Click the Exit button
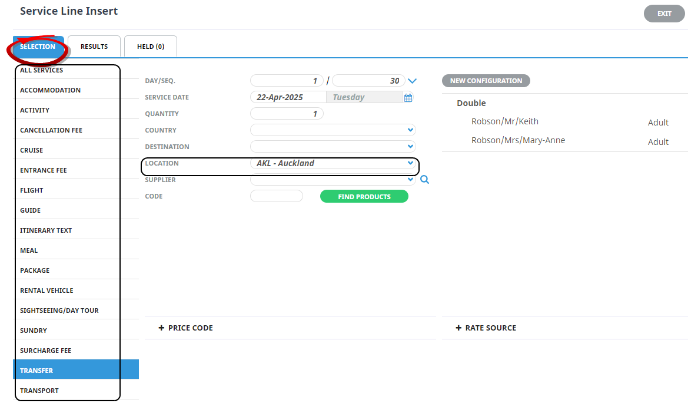Image resolution: width=688 pixels, height=403 pixels. coord(664,14)
